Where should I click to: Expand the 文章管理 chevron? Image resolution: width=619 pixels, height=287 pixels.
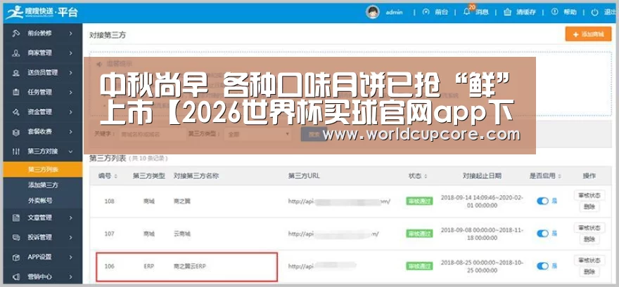click(70, 218)
